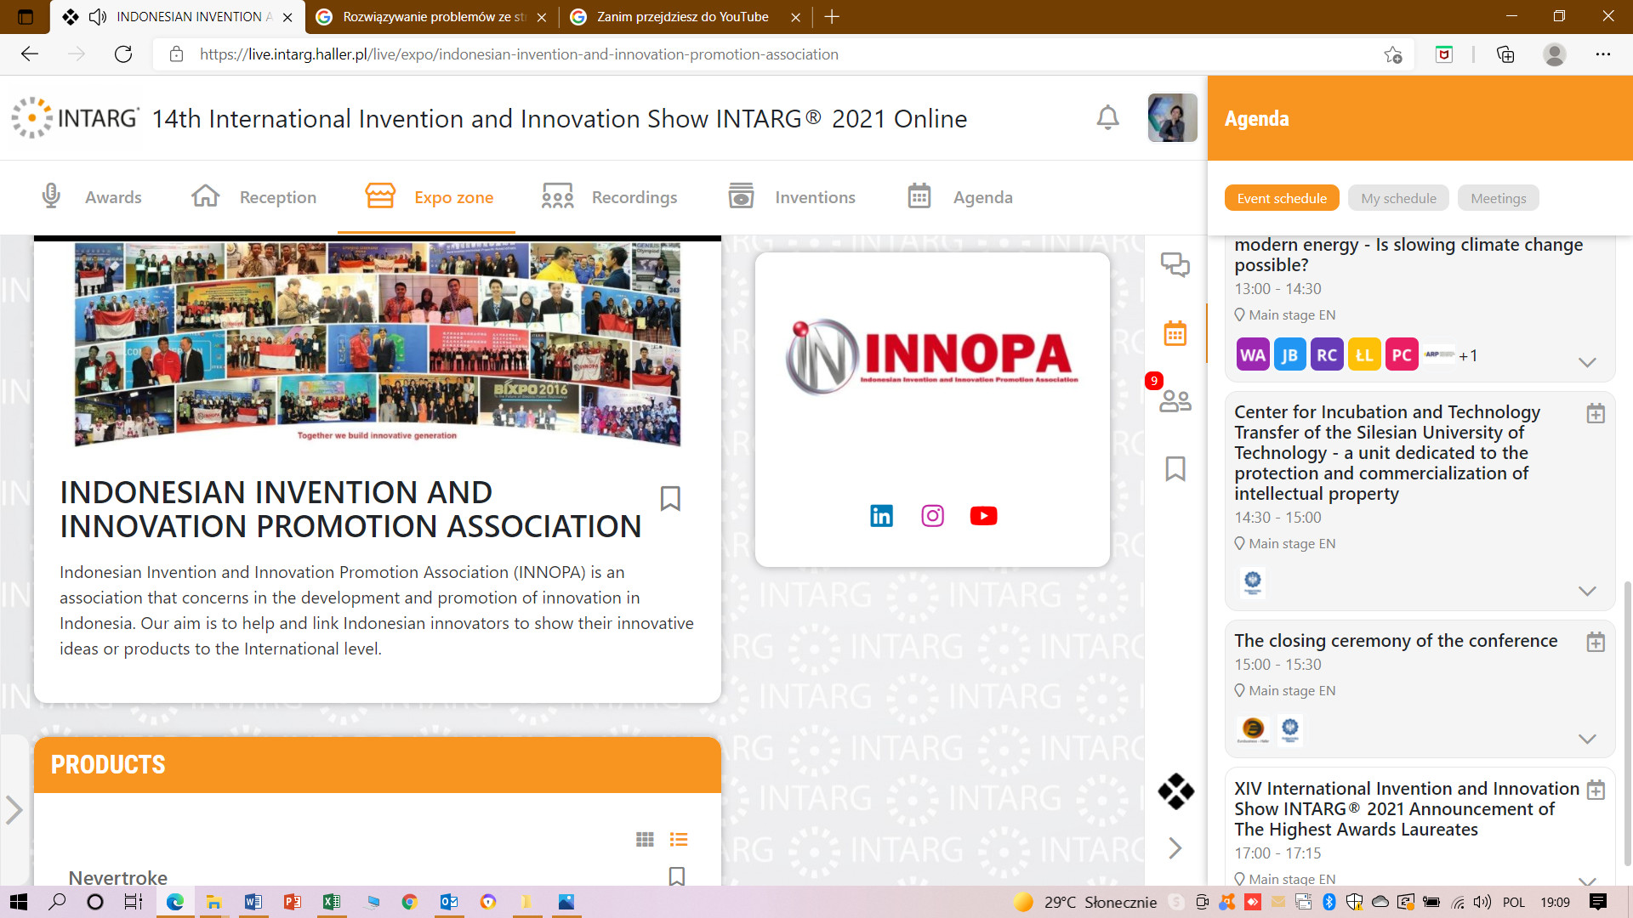
Task: Add Highest Awards announcement to schedule
Action: point(1596,790)
